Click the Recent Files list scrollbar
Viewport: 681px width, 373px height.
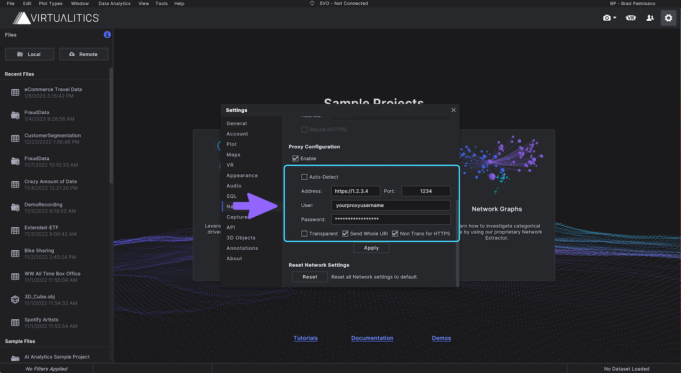point(111,125)
